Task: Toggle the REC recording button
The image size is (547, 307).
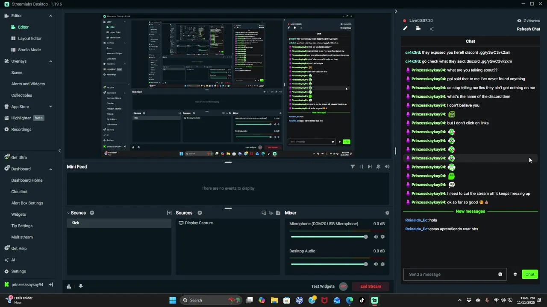Action: point(343,287)
